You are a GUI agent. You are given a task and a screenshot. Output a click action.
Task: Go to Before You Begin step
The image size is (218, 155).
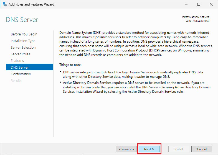pyautogui.click(x=24, y=34)
